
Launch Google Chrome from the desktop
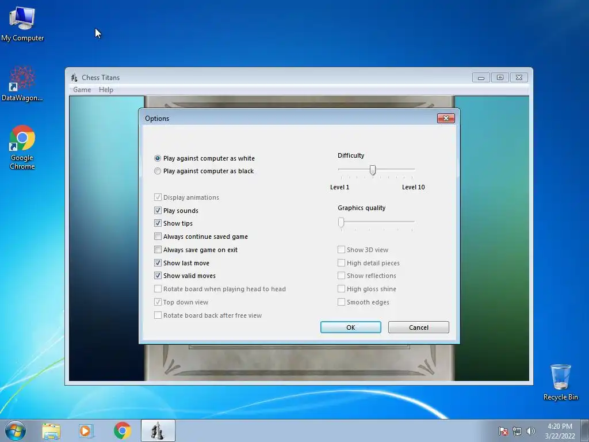coord(22,147)
